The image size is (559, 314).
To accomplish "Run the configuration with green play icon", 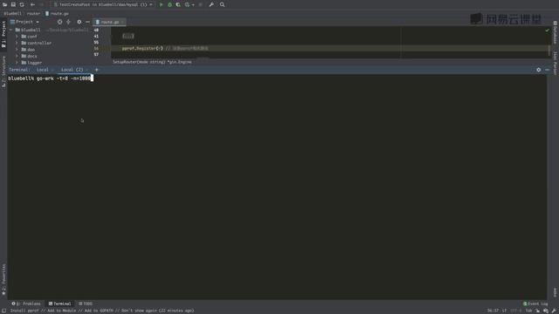I will 161,4.
